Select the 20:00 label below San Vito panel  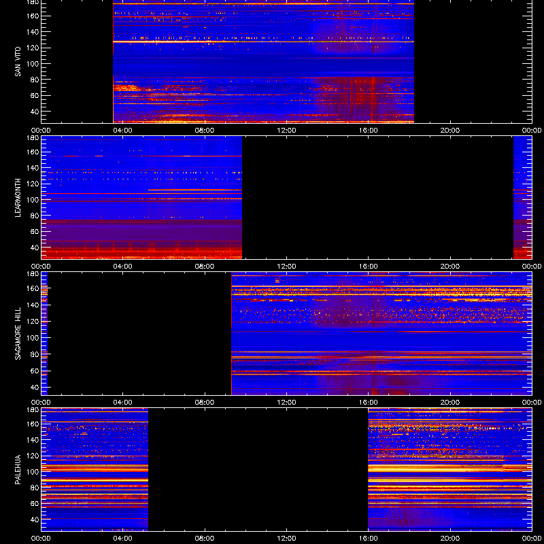[x=450, y=131]
